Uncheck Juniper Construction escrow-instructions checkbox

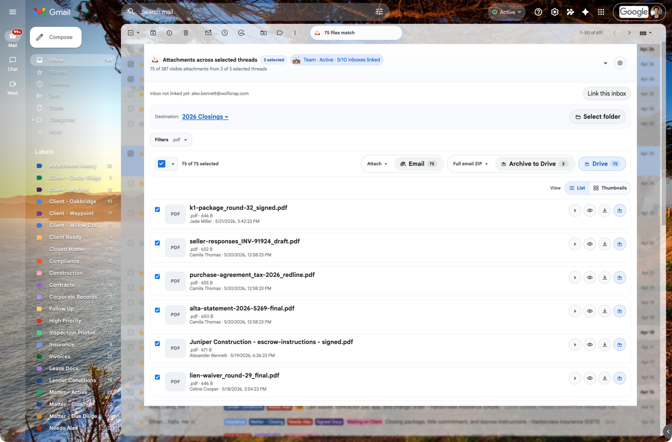pos(158,344)
